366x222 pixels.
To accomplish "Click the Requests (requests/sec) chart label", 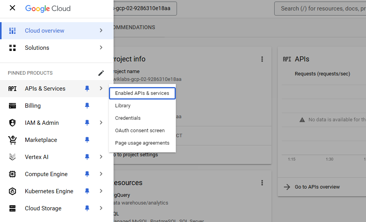I will pyautogui.click(x=322, y=74).
